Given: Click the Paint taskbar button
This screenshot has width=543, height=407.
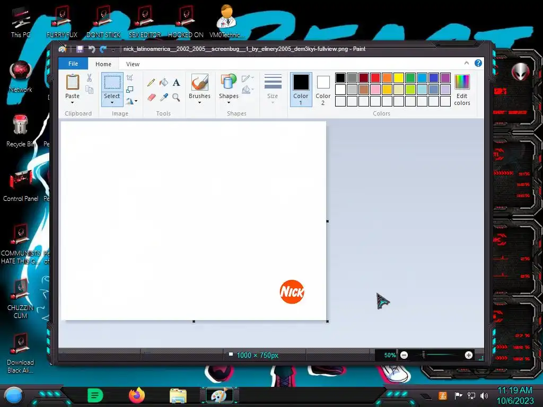Looking at the screenshot, I should tap(220, 395).
